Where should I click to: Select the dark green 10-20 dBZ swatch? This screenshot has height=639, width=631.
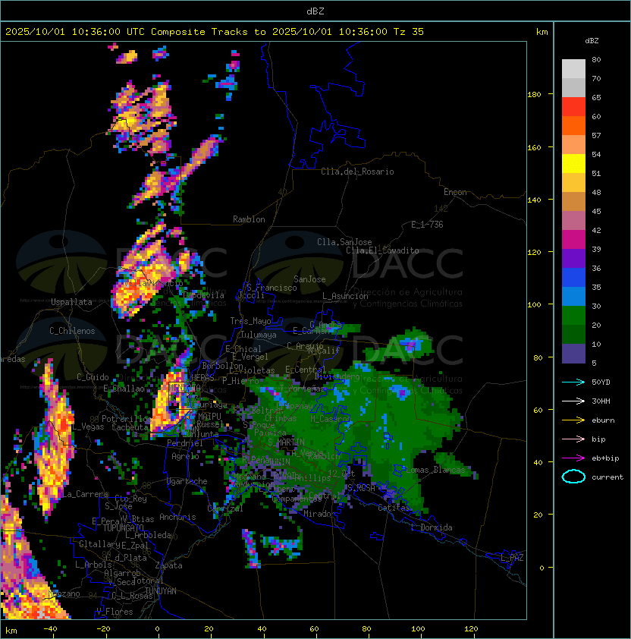click(573, 334)
